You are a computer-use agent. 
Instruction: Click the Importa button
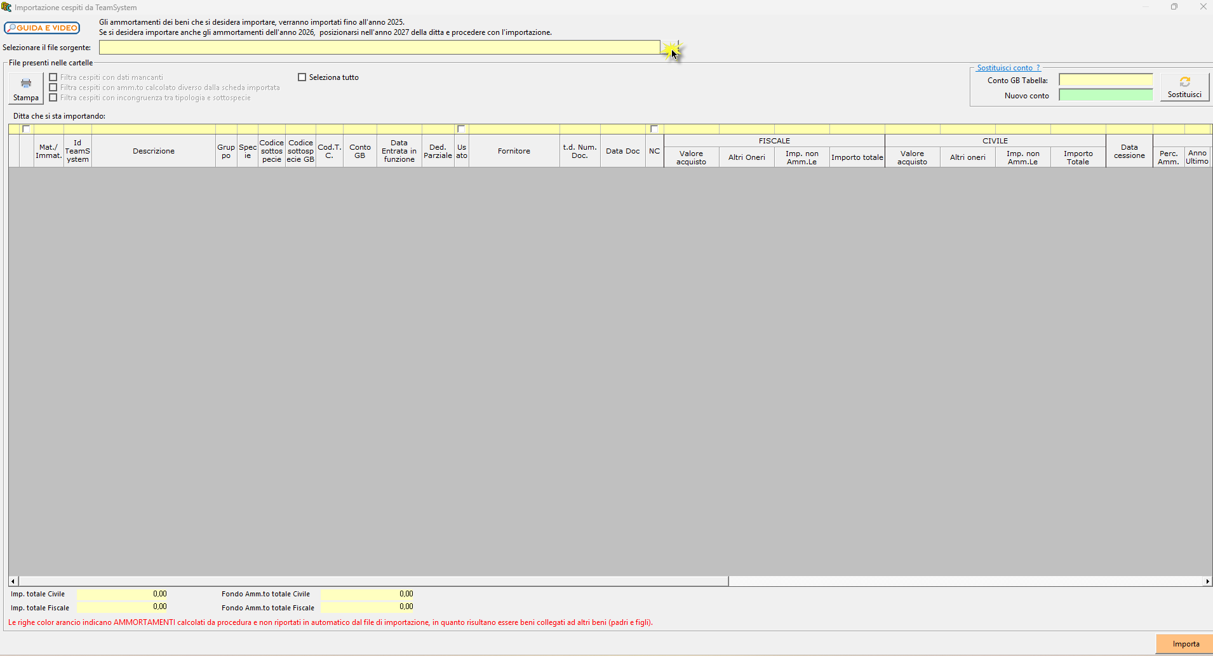[1185, 644]
